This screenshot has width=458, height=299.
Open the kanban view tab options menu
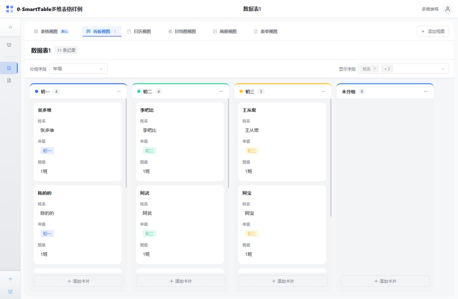point(115,31)
